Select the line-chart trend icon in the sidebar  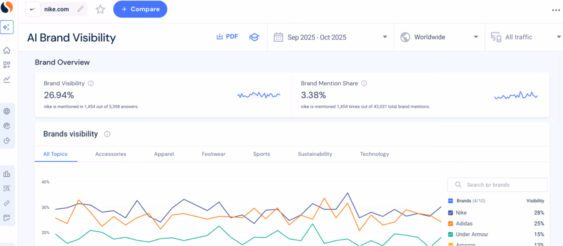click(x=7, y=79)
